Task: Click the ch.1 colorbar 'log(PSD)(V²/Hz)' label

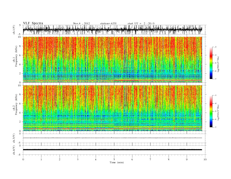Action: (218, 64)
